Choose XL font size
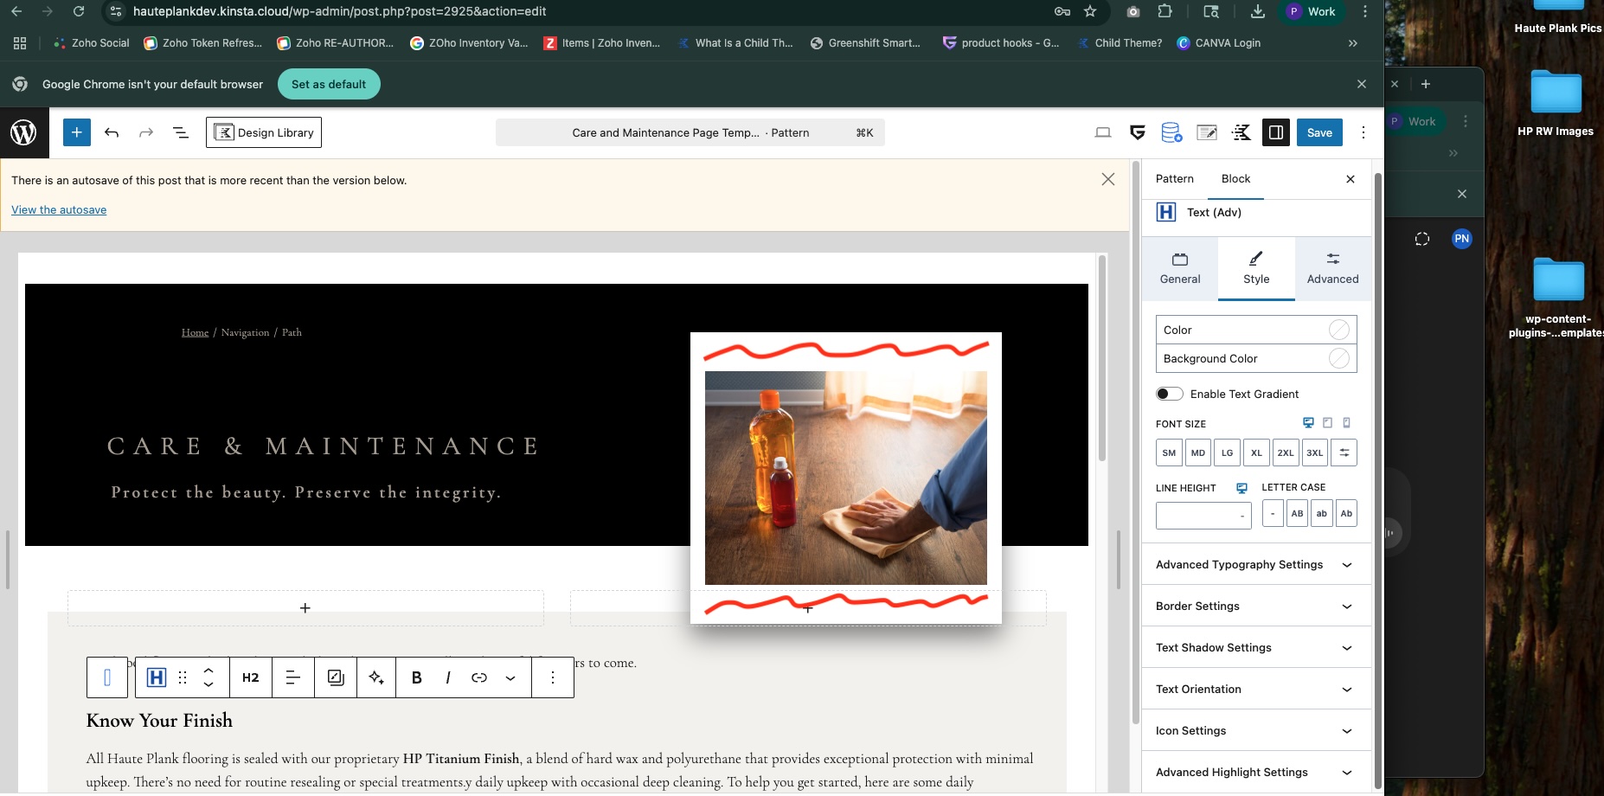Viewport: 1604px width, 796px height. click(1256, 453)
